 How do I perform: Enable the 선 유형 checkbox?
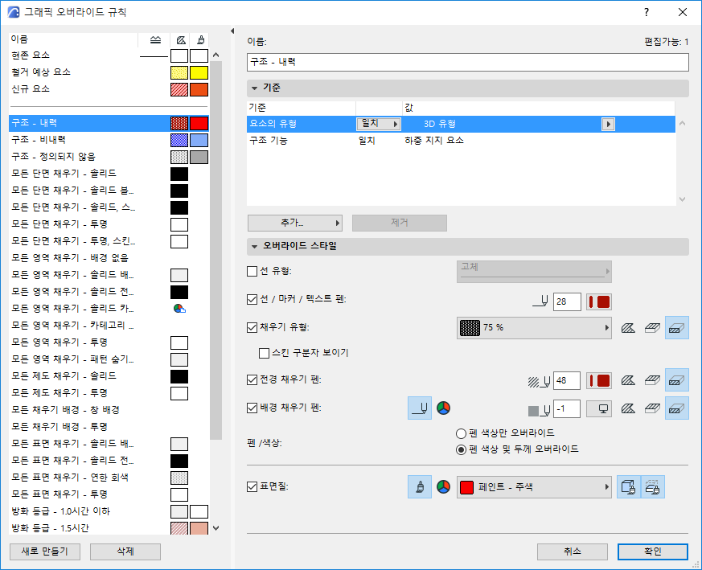[252, 272]
